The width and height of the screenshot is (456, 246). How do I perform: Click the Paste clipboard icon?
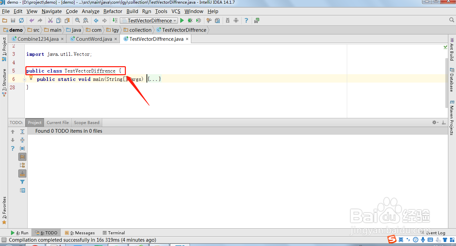click(67, 20)
